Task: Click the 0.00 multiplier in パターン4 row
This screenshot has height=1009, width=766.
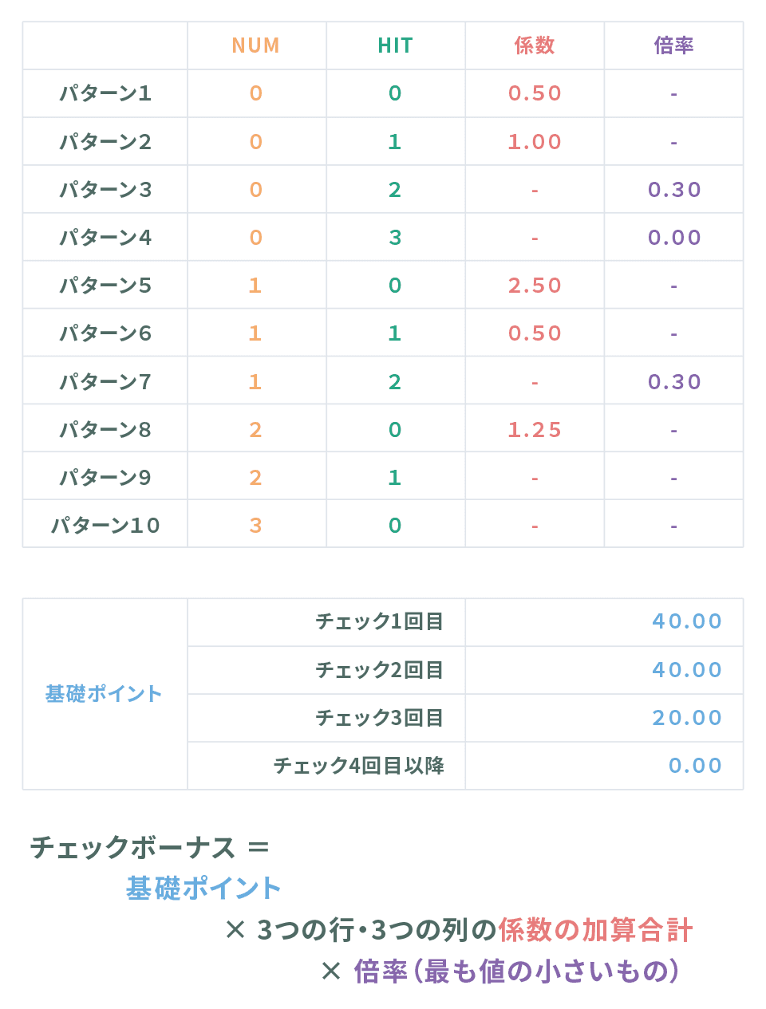Action: coord(674,237)
